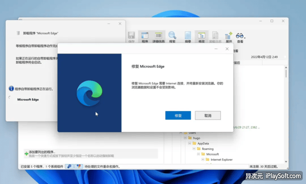
Task: Close the 卸载程序 "Microsoft Edge" window
Action: coord(120,23)
